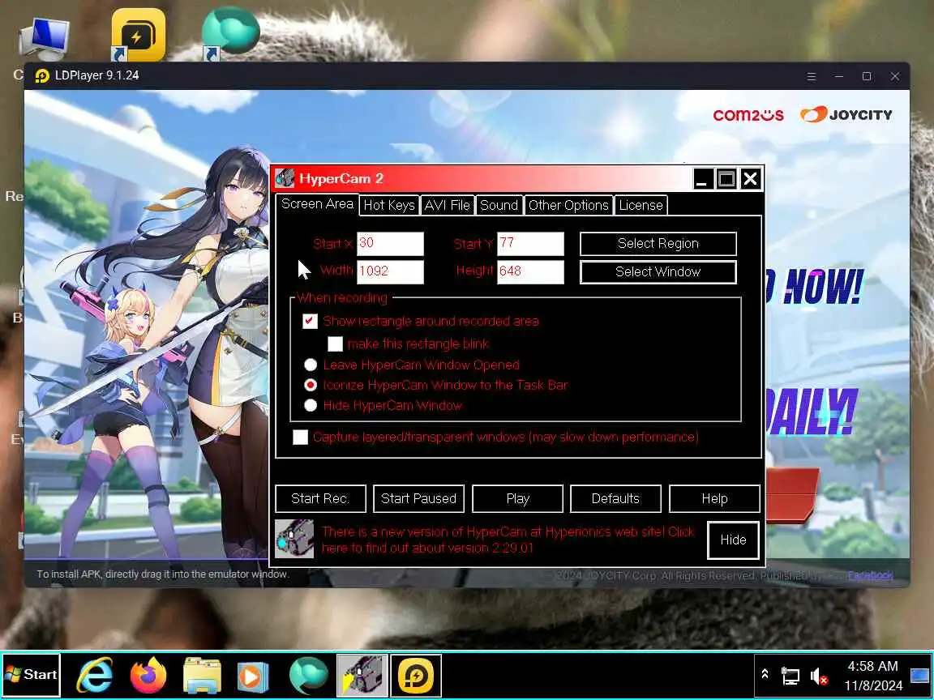Click the camera icon beside the new version notice
This screenshot has width=934, height=700.
click(294, 539)
